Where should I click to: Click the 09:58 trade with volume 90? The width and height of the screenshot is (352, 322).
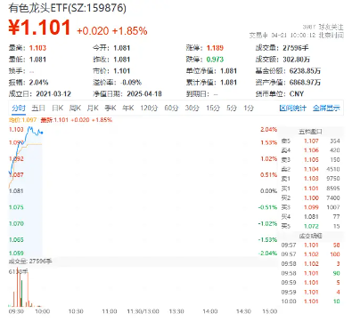point(311,273)
